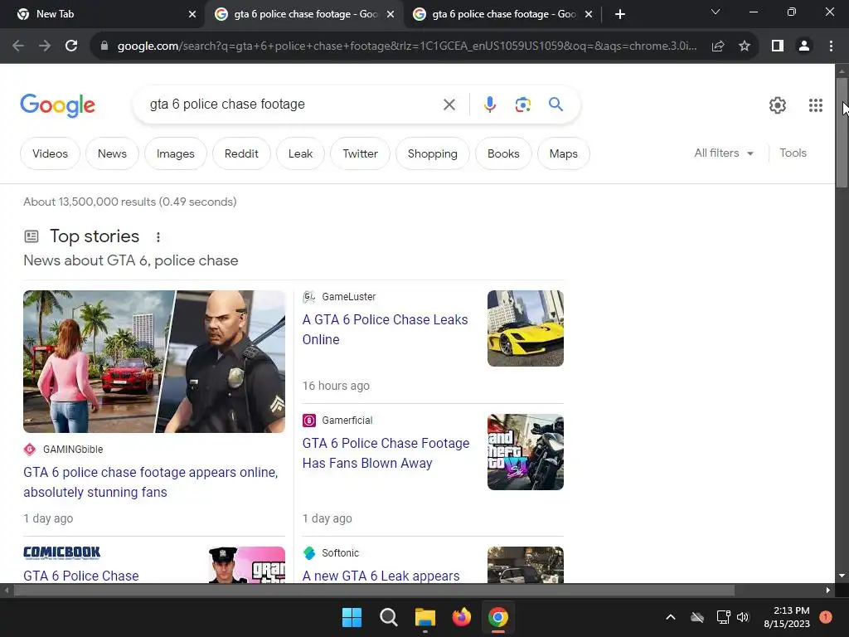Open Softonic new GTA 6 Leak article

[x=381, y=576]
